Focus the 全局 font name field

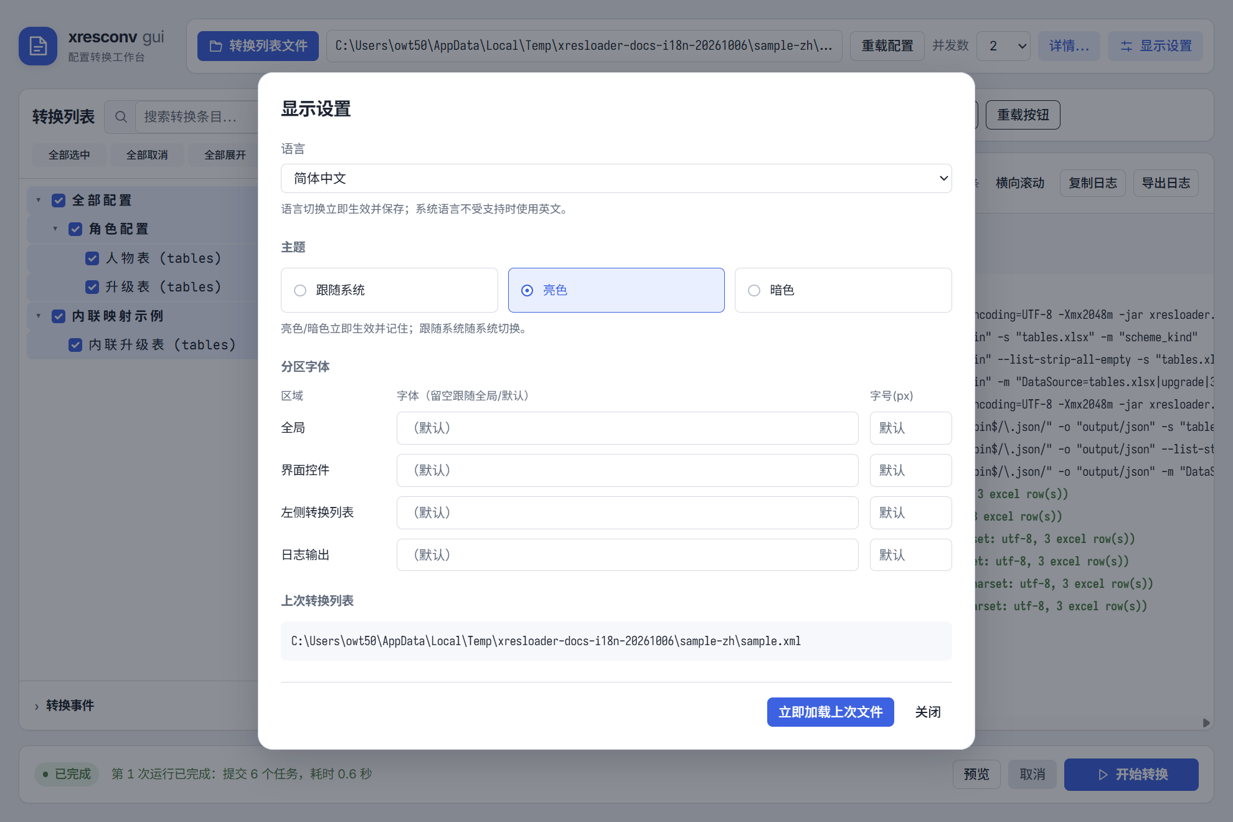pyautogui.click(x=627, y=428)
